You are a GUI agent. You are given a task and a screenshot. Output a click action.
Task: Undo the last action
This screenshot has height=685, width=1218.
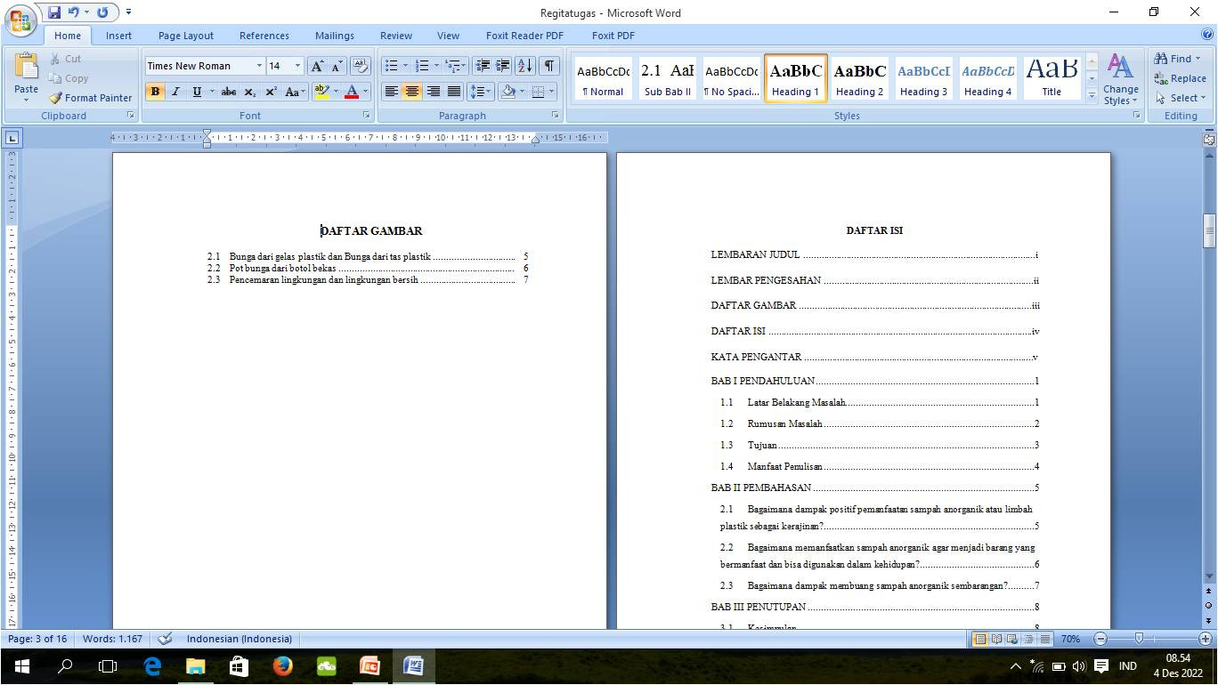click(75, 12)
